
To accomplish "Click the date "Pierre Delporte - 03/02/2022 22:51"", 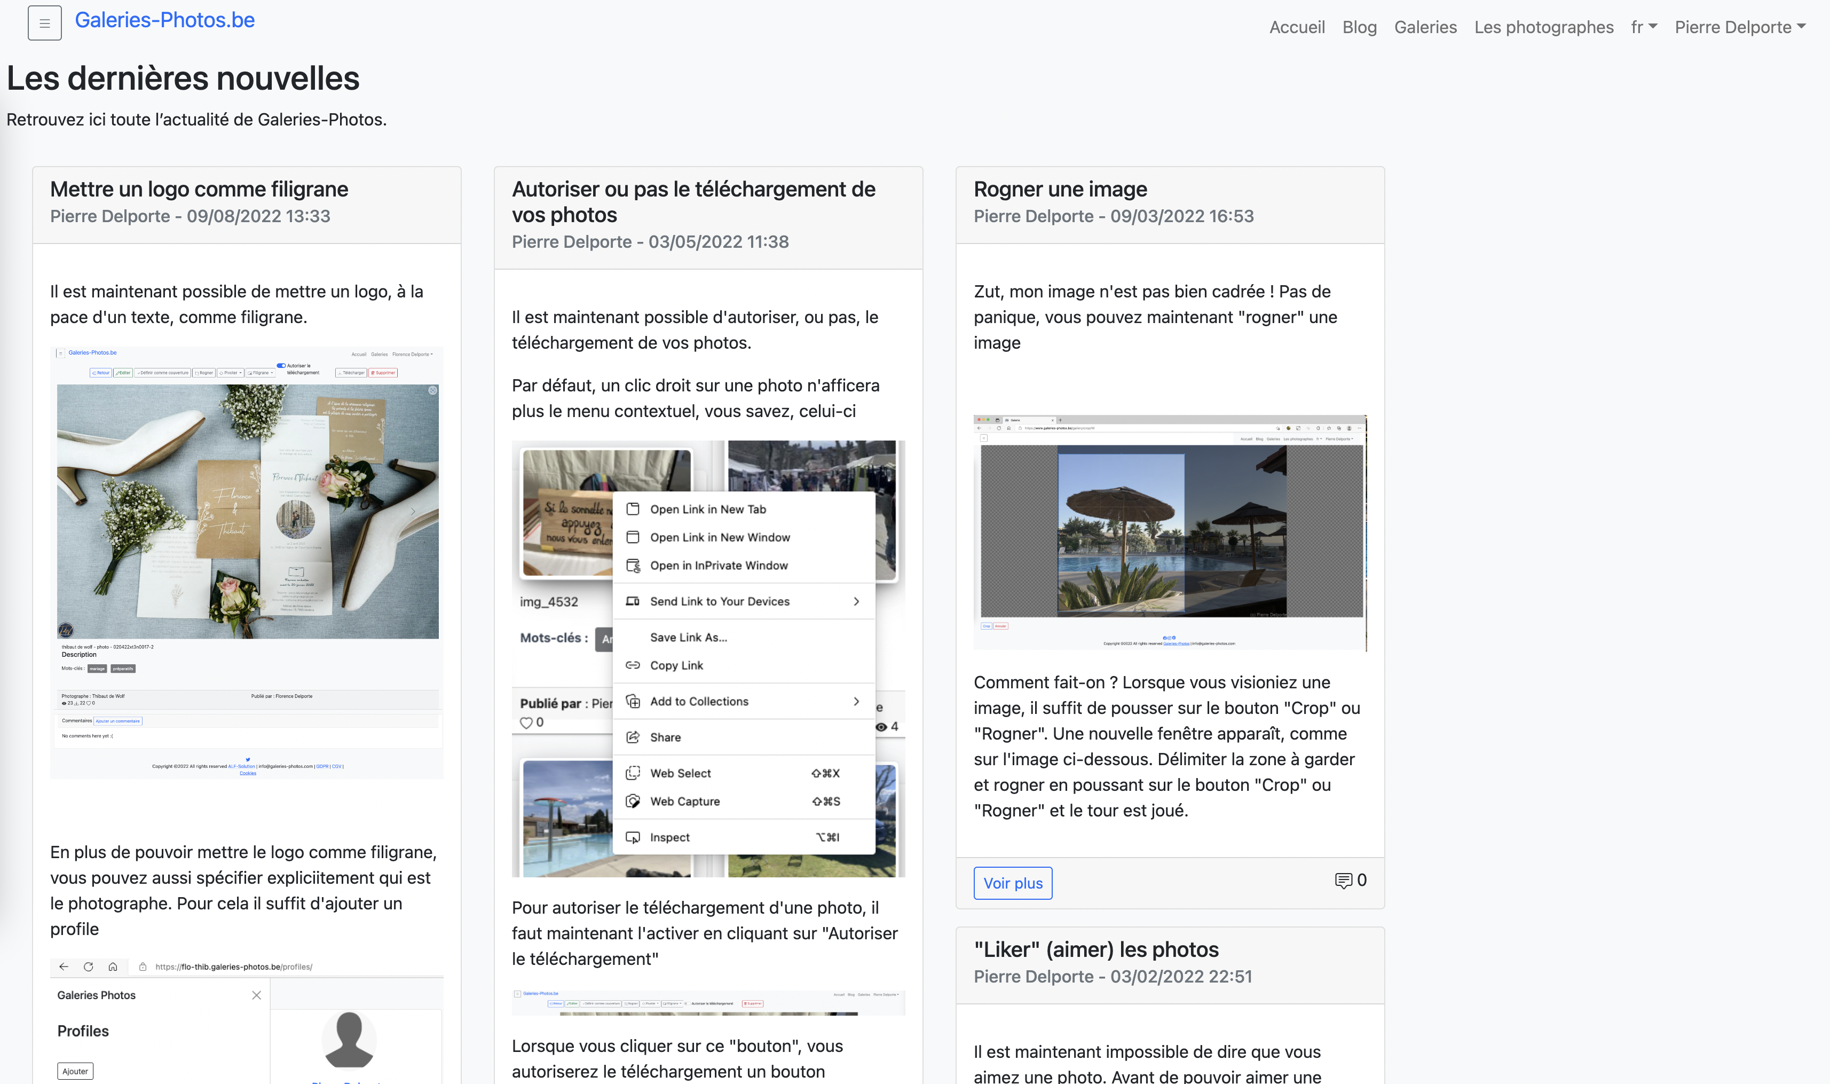I will click(x=1113, y=977).
